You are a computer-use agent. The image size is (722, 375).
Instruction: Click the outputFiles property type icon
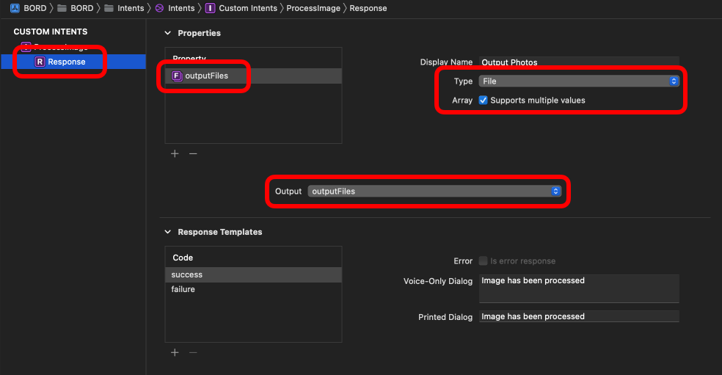tap(176, 76)
